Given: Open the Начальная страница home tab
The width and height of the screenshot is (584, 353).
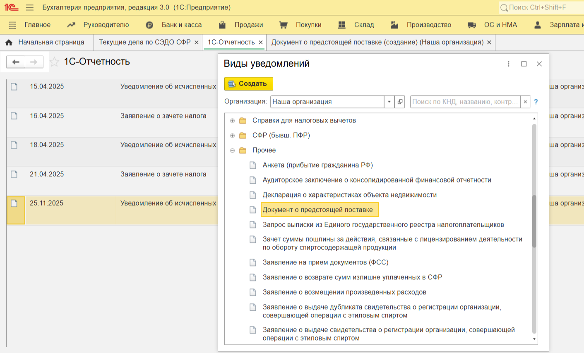Looking at the screenshot, I should coord(45,42).
